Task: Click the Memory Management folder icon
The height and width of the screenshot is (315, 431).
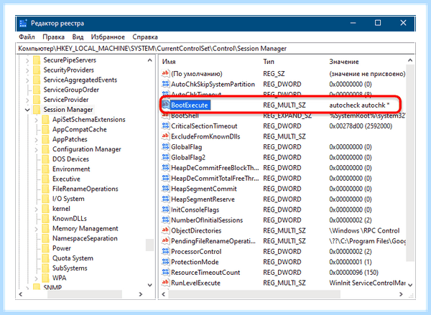Action: [45, 228]
